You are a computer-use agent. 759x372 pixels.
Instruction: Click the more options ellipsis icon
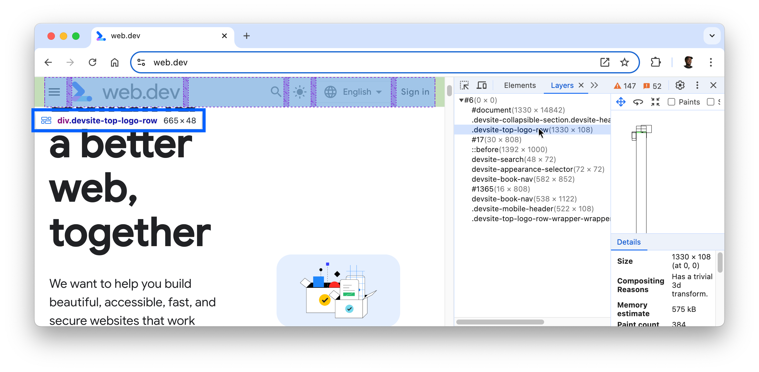697,85
